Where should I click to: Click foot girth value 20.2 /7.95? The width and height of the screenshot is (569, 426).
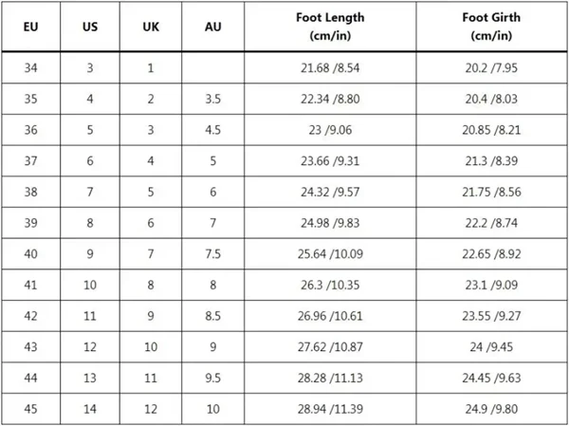(x=490, y=69)
